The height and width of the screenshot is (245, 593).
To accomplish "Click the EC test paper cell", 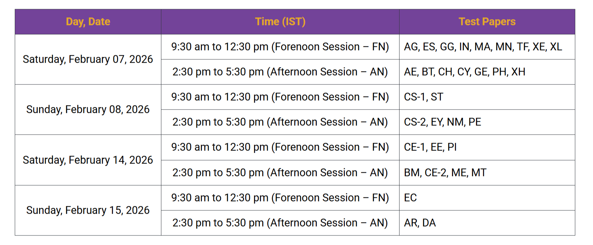I will 410,198.
